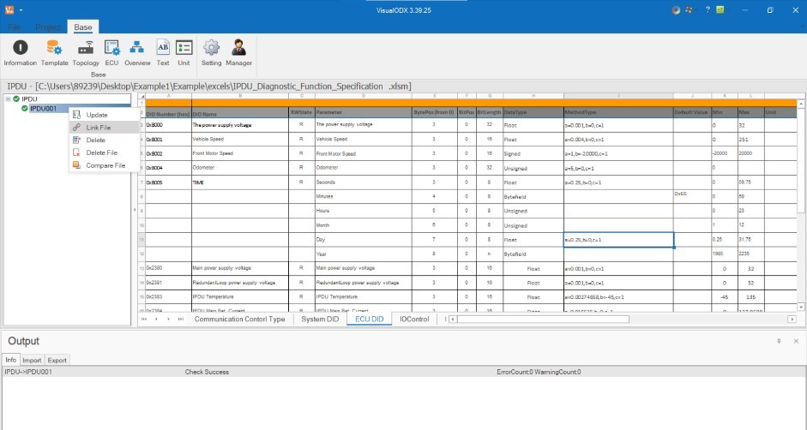
Task: Click 'Front Motor Speed' DID Name cell
Action: click(x=240, y=153)
